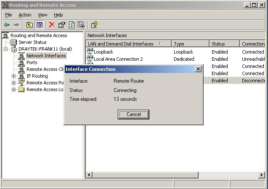The image size is (268, 189).
Task: Select Ports in the tree
Action: [32, 62]
